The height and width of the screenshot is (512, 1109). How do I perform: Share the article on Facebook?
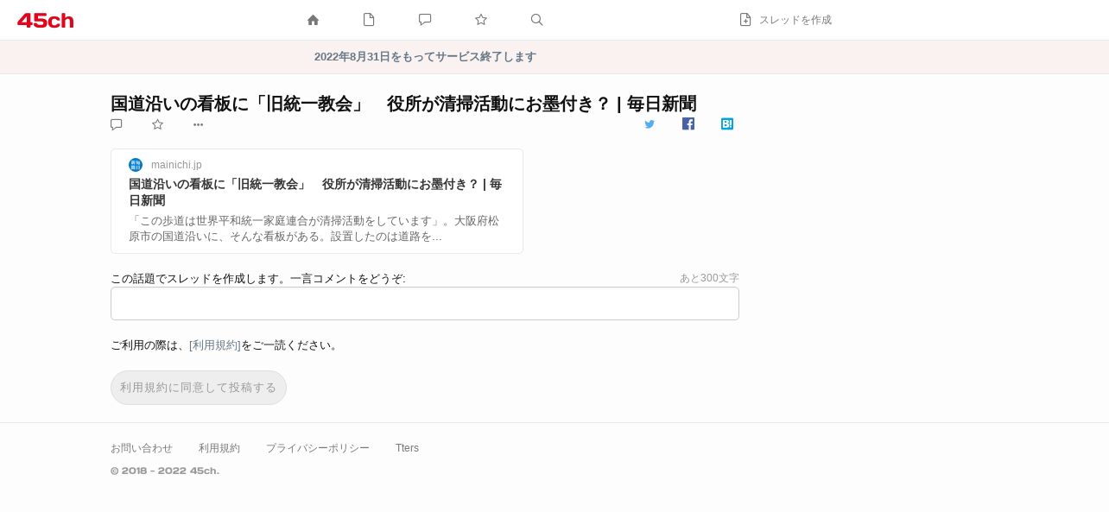(x=688, y=123)
